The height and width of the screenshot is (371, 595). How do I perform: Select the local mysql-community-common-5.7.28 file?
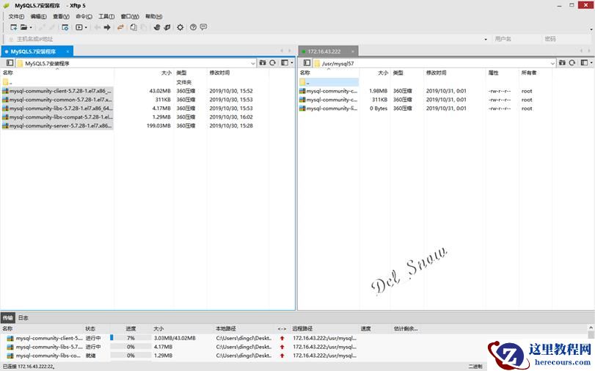tap(57, 100)
